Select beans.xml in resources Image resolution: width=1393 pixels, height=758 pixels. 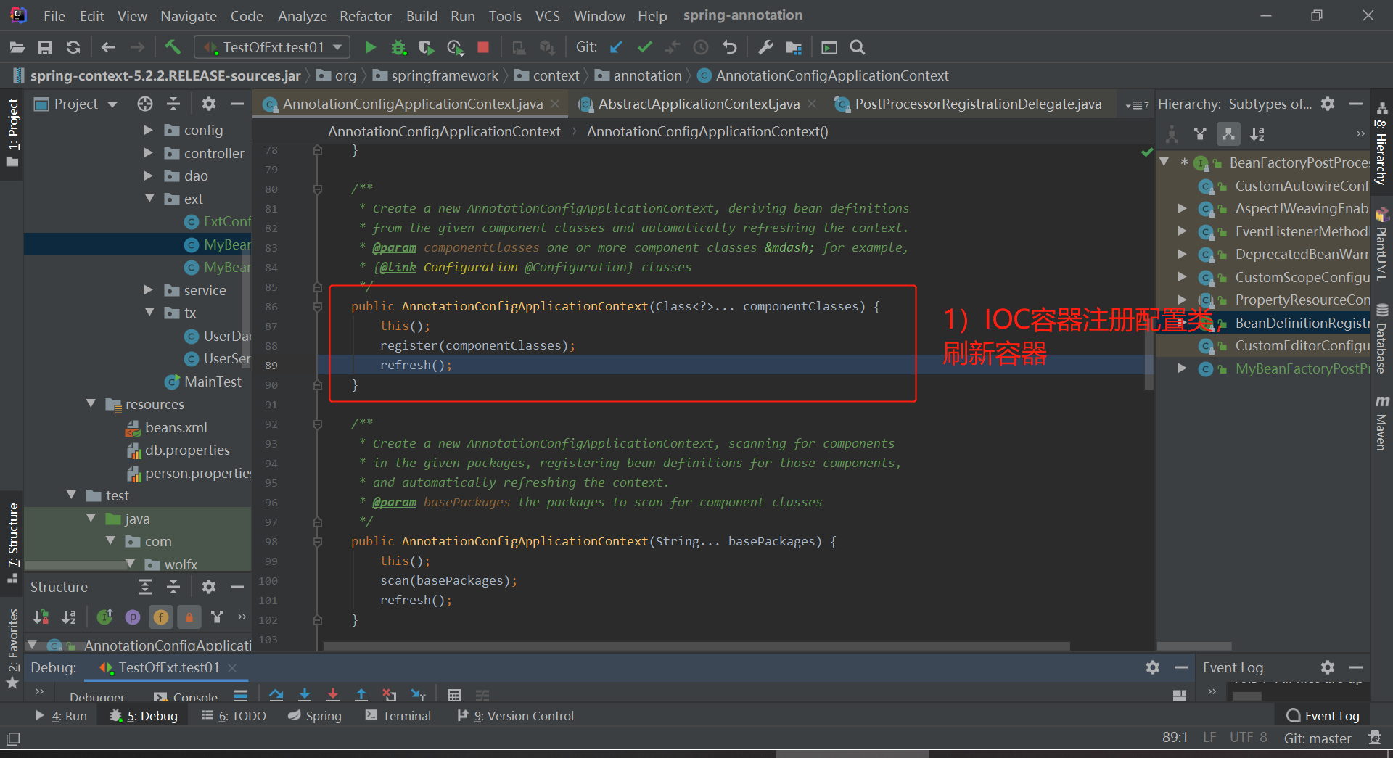[166, 427]
